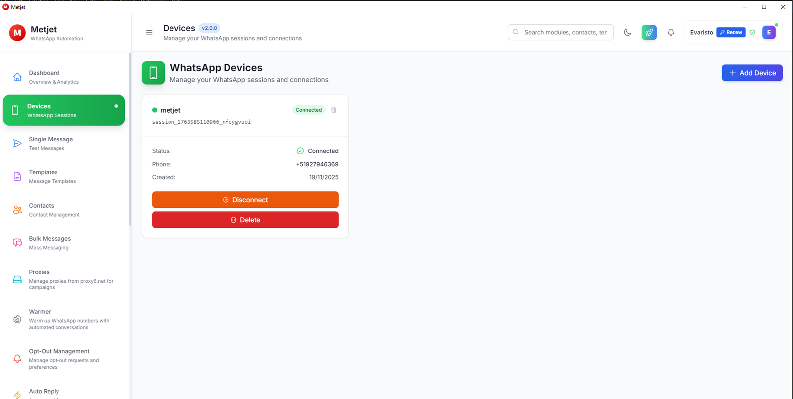Toggle dark mode with moon icon

coord(627,32)
